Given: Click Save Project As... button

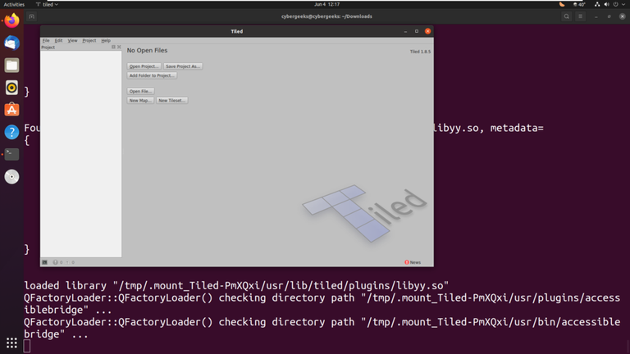Looking at the screenshot, I should pyautogui.click(x=183, y=66).
